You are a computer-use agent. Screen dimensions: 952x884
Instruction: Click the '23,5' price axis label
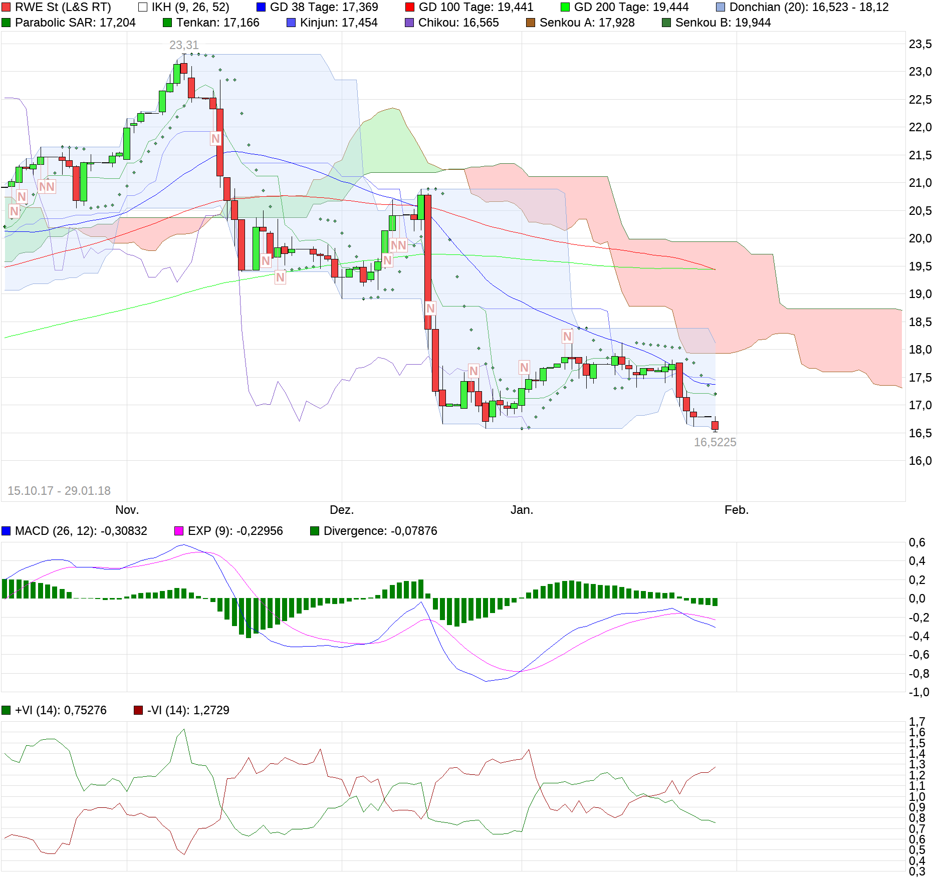tap(920, 44)
